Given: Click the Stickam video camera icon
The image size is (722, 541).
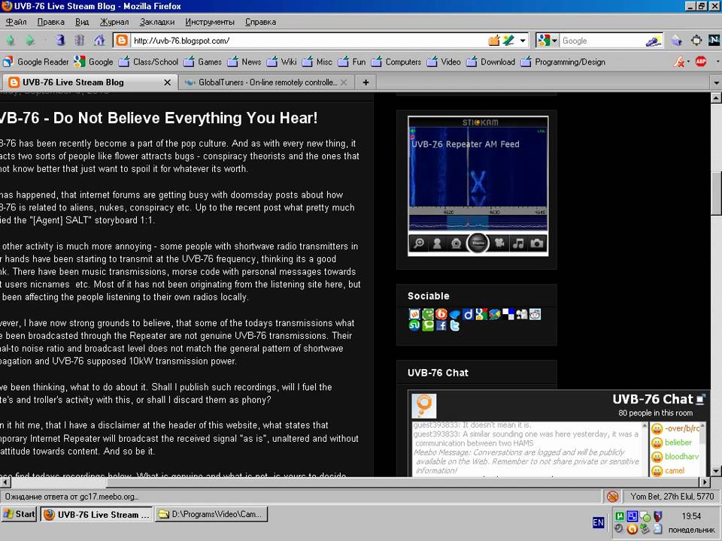Looking at the screenshot, I should pos(499,243).
